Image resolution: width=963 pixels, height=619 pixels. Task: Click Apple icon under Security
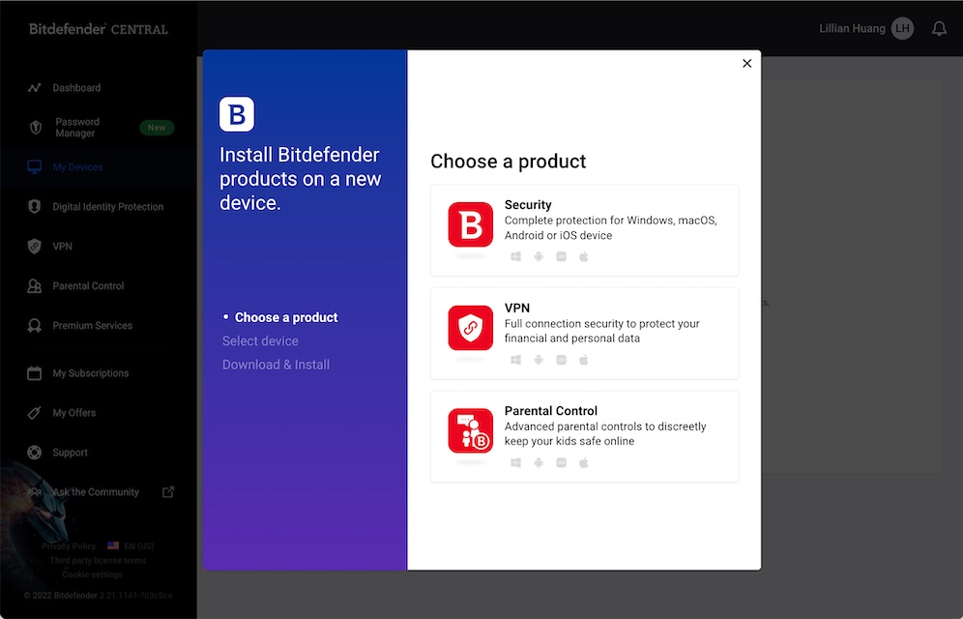point(584,256)
